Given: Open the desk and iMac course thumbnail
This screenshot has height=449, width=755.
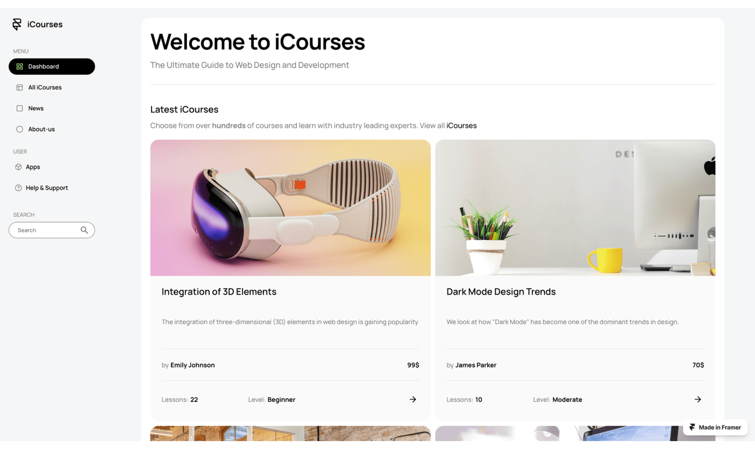Looking at the screenshot, I should (x=575, y=208).
